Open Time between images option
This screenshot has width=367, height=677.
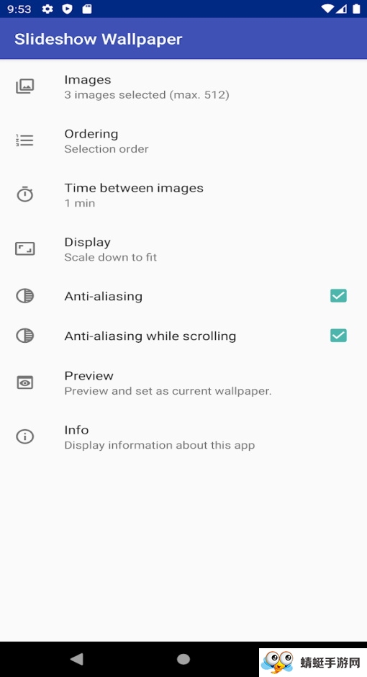tap(183, 194)
